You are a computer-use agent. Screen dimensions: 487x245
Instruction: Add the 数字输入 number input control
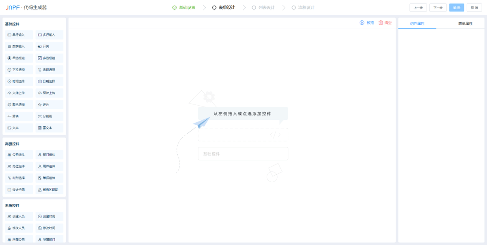(19, 47)
